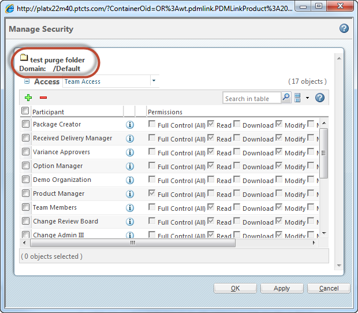This screenshot has width=358, height=313.
Task: Remove participant with red minus icon
Action: (43, 98)
